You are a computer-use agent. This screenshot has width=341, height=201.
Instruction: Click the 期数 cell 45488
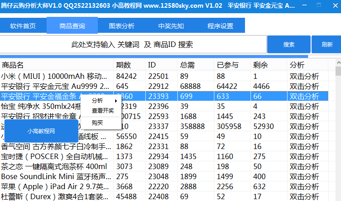tap(126, 196)
